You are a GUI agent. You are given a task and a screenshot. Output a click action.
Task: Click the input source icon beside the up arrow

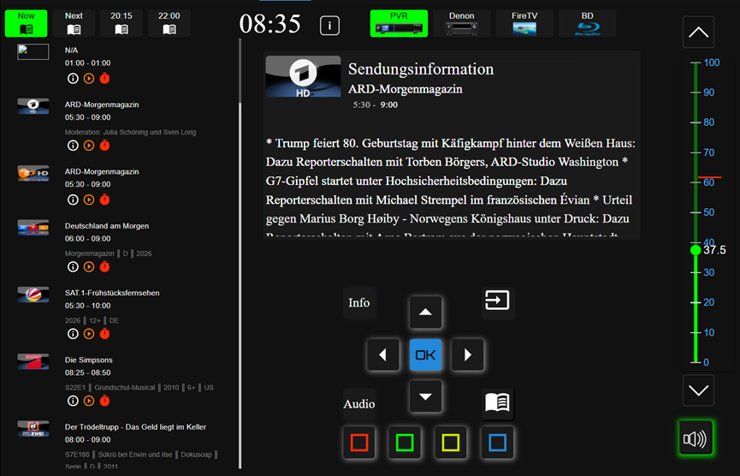coord(497,300)
